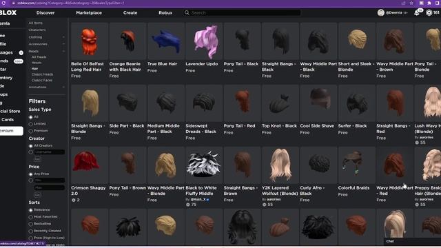Open the Pony Tail - Red item title

click(x=239, y=126)
